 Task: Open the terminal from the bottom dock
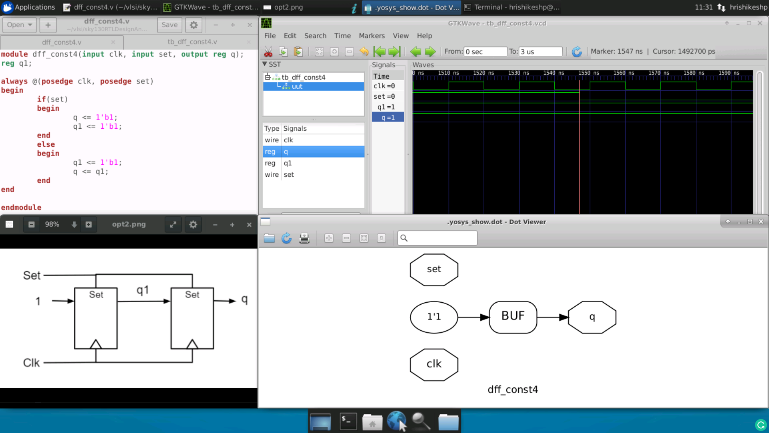pos(348,422)
